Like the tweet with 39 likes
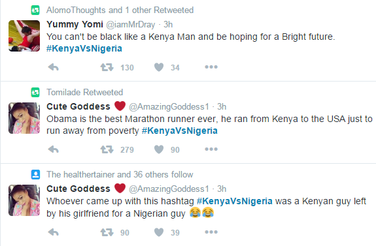 click(159, 232)
